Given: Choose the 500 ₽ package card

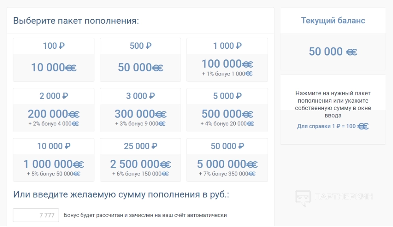Looking at the screenshot, I should 140,60.
